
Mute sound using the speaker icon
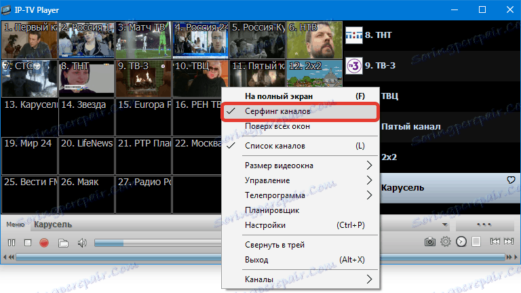(x=81, y=243)
